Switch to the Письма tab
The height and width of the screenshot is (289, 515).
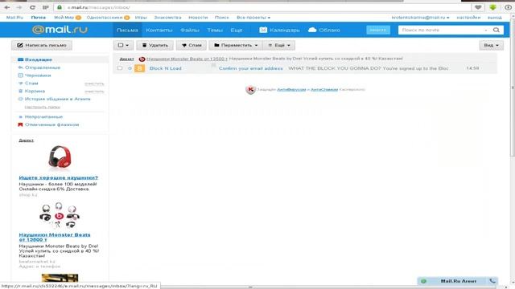tap(127, 30)
